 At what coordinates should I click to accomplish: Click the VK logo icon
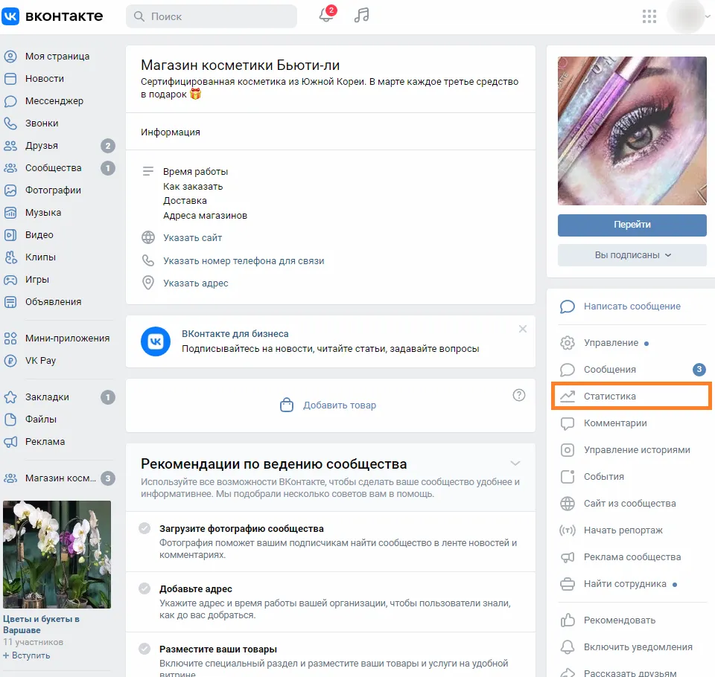click(10, 16)
